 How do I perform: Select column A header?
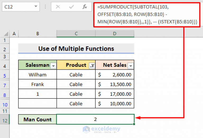pos(14,34)
